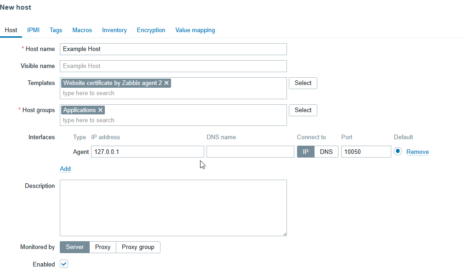This screenshot has height=272, width=464.
Task: Click the Add interface link
Action: point(65,169)
